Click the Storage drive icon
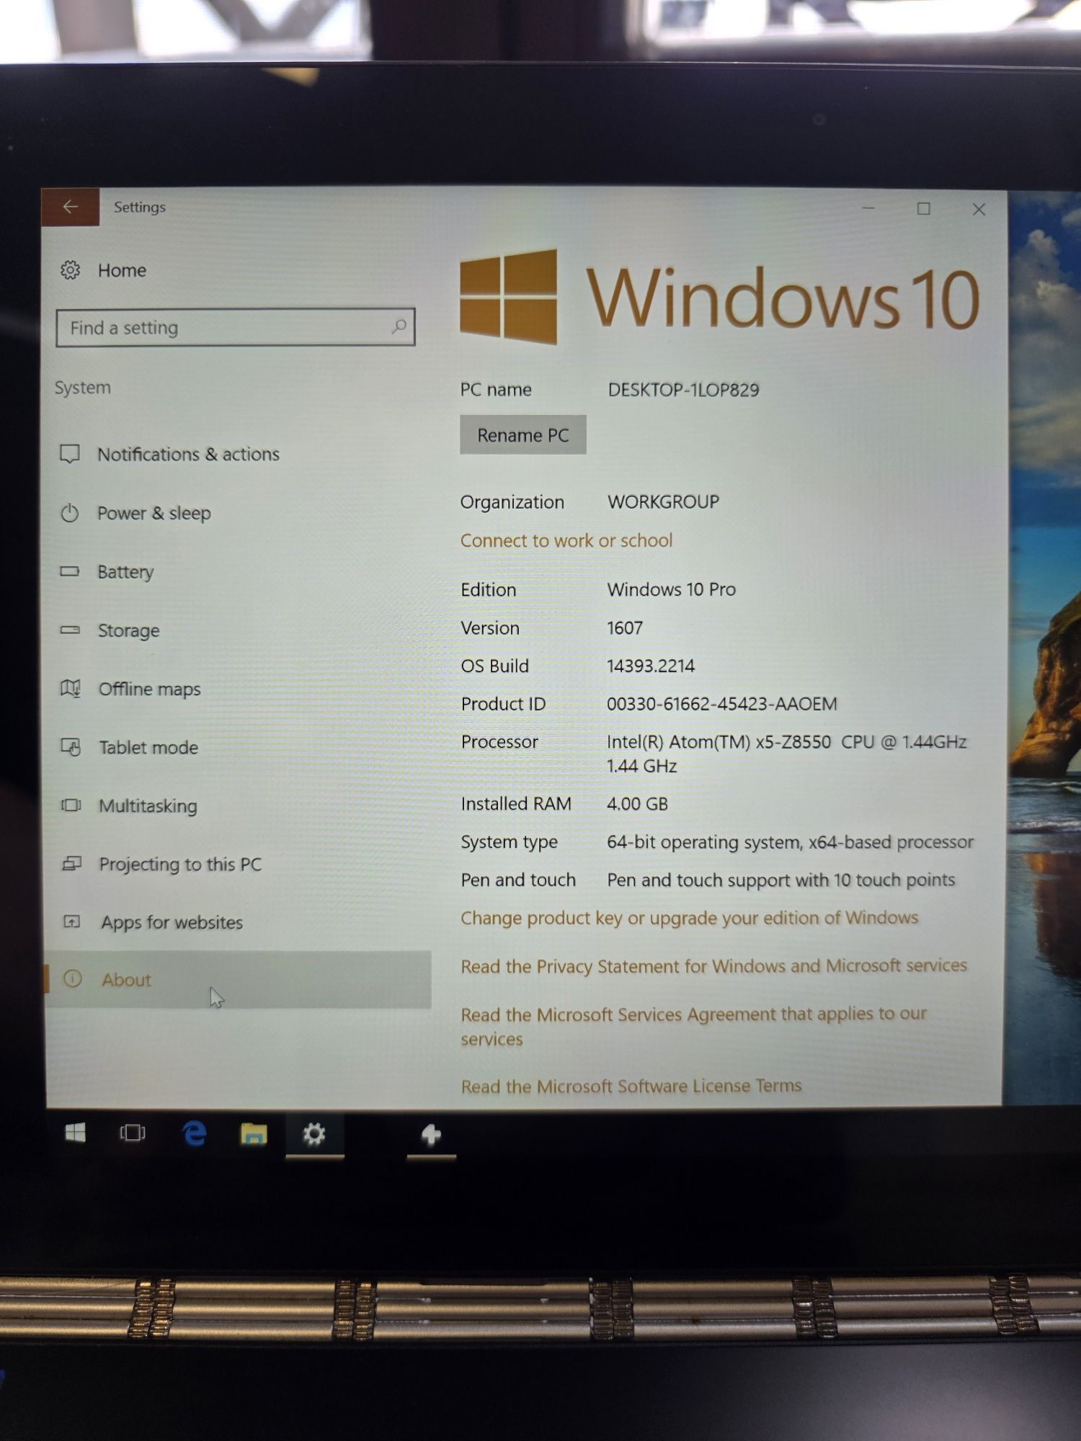1081x1441 pixels. point(70,630)
